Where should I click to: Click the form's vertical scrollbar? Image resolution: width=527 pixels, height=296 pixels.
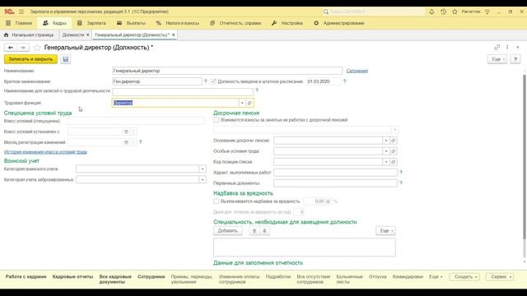[x=524, y=157]
